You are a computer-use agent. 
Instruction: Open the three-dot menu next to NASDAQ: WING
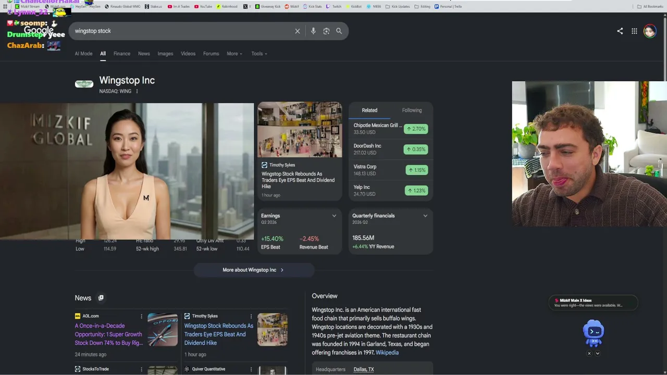point(137,92)
